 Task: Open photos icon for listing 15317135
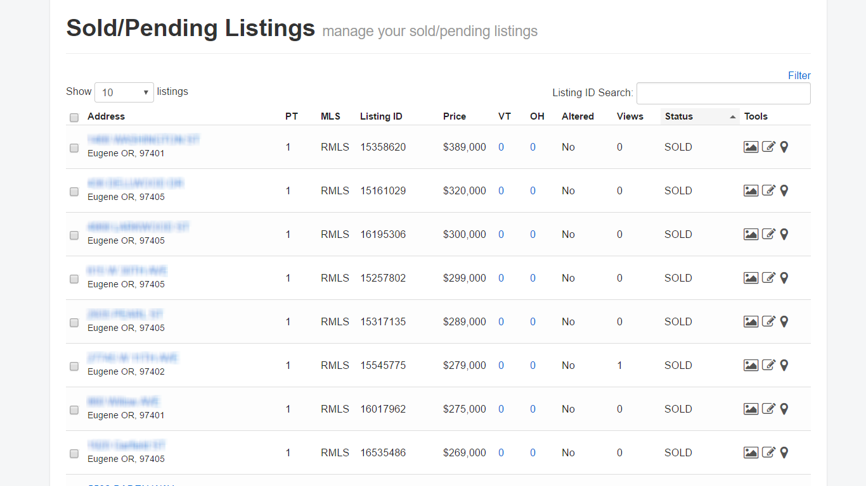[x=751, y=321]
